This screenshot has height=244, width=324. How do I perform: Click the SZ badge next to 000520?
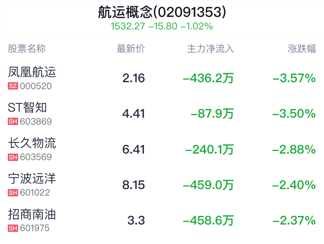(x=13, y=86)
